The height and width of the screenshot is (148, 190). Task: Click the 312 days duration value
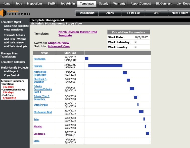pos(8,87)
